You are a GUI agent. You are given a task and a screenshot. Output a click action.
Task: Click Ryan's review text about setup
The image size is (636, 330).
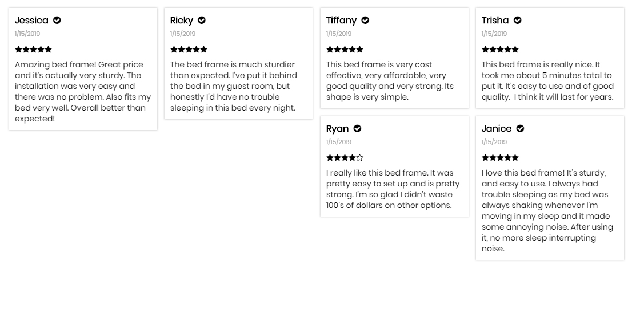pyautogui.click(x=393, y=189)
